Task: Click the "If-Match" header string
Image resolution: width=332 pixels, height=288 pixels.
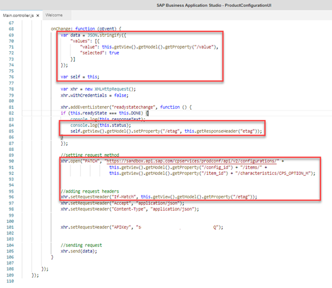Action: pos(123,197)
